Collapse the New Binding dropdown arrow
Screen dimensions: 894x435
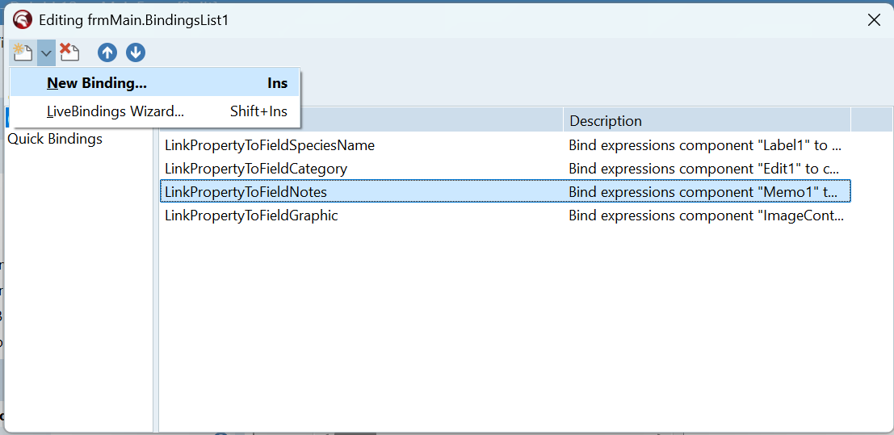pos(46,52)
